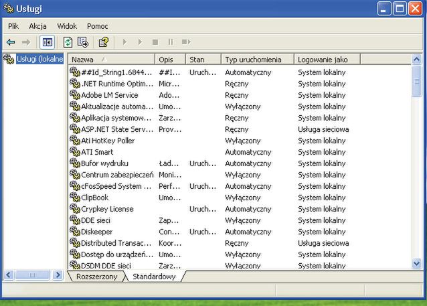Open the Widok menu

coord(67,25)
